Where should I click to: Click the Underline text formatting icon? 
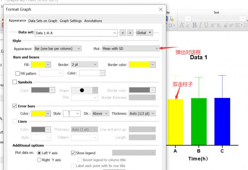pyautogui.click(x=205, y=25)
